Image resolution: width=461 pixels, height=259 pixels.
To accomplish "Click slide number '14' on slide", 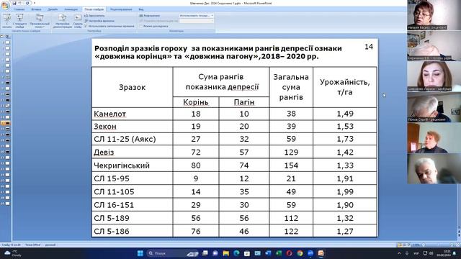I will [369, 47].
